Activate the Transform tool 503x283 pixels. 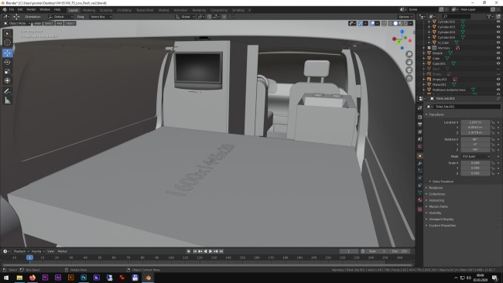point(8,80)
